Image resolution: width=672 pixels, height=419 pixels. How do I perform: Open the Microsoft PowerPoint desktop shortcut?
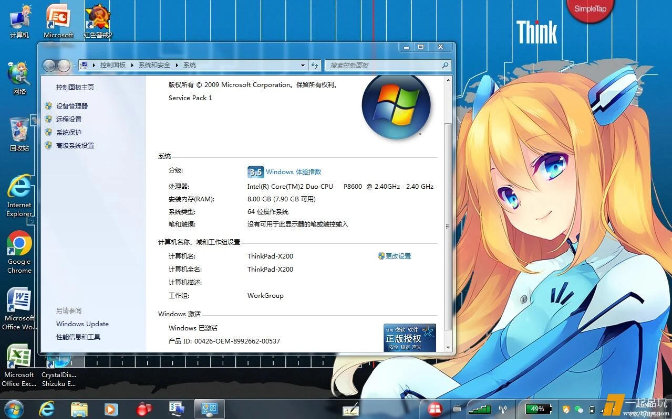tap(58, 22)
